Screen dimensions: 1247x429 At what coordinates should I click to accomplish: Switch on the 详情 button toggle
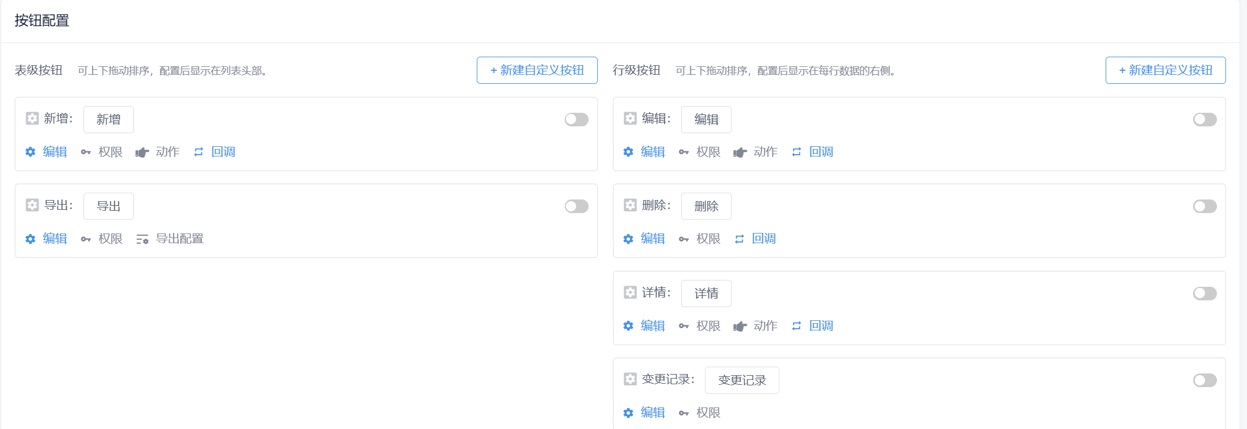[x=1204, y=294]
